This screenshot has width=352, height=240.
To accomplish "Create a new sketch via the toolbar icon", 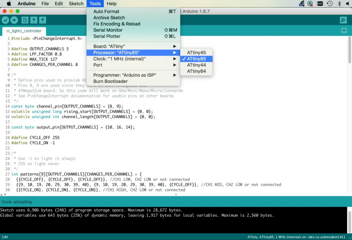I will click(25, 20).
